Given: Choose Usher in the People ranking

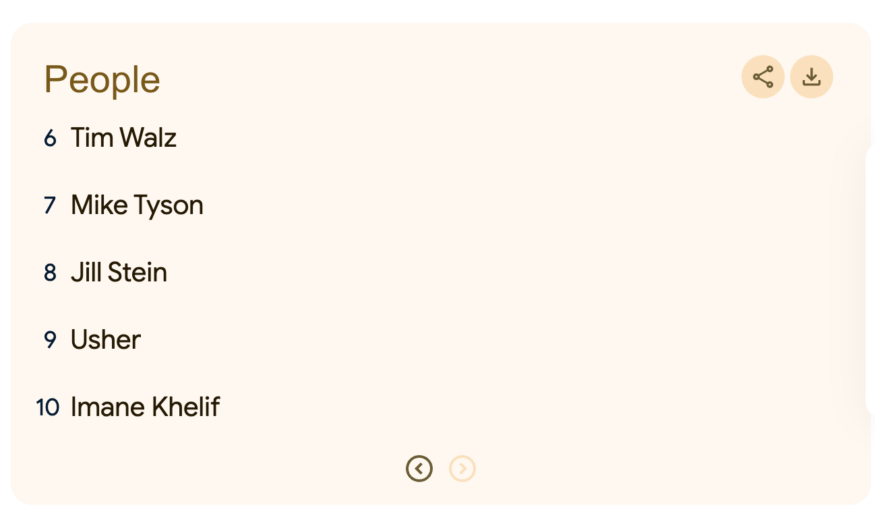Looking at the screenshot, I should click(106, 339).
